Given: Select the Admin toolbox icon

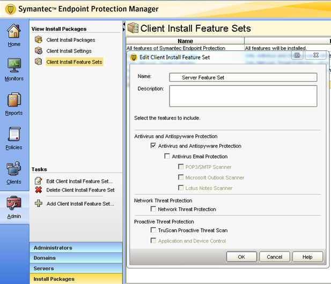Looking at the screenshot, I should point(14,203).
